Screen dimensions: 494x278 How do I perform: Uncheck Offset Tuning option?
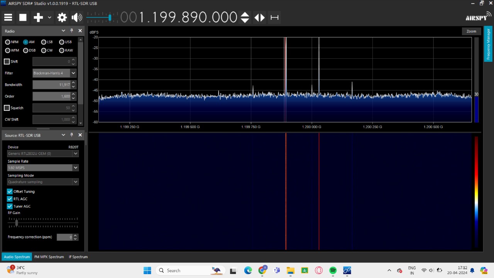pyautogui.click(x=10, y=192)
